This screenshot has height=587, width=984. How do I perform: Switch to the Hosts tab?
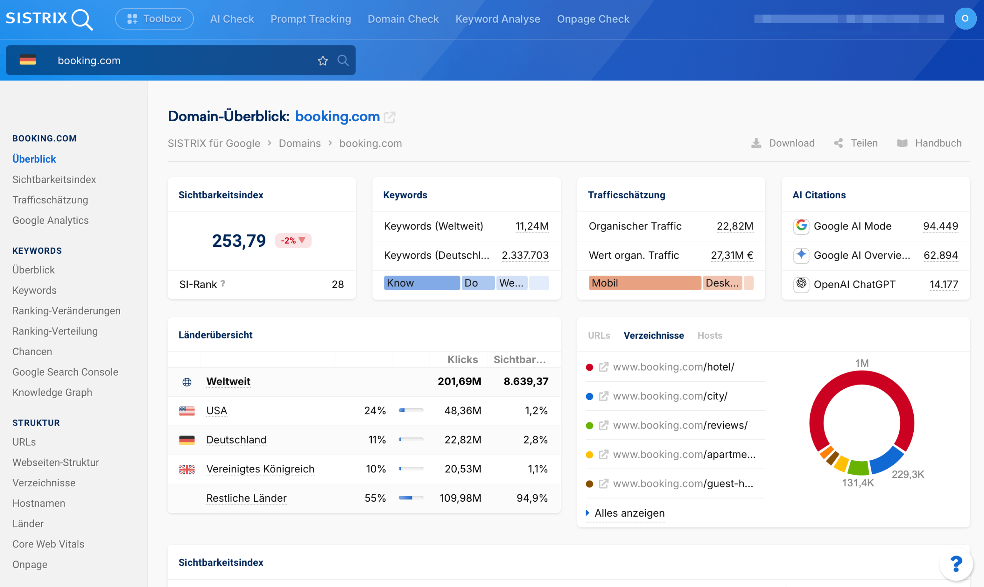tap(710, 336)
